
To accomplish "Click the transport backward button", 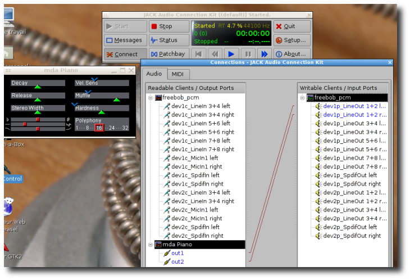I will [215, 54].
